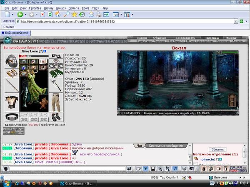The height and width of the screenshot is (187, 250).
Task: Click the chest armor equipment slot
Action: [12, 102]
